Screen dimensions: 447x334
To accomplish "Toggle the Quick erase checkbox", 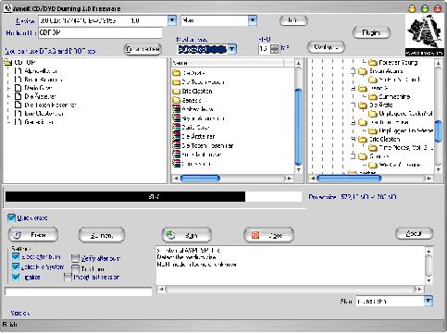I will tap(11, 218).
